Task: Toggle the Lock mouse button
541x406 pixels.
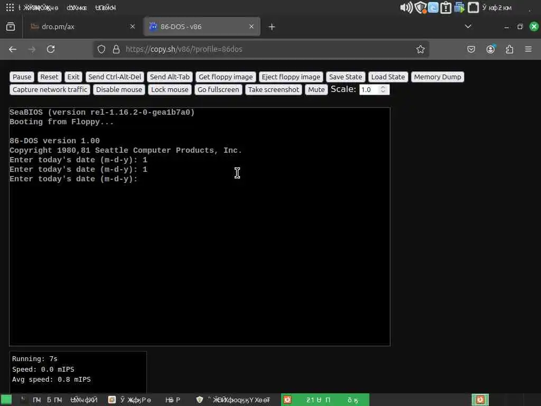Action: [x=170, y=89]
